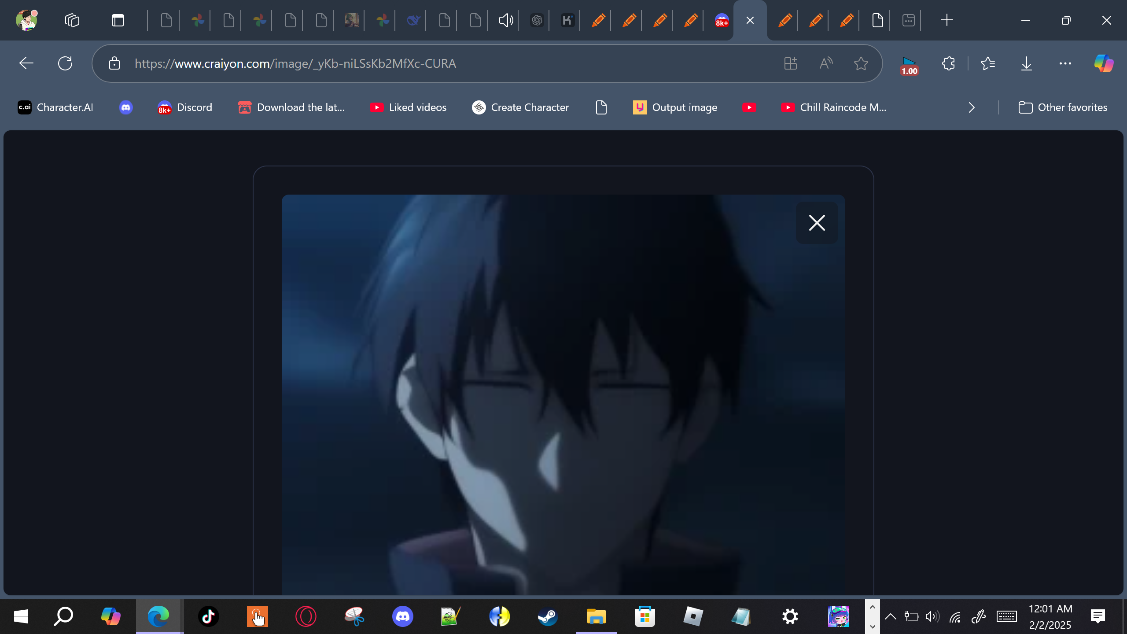Image resolution: width=1127 pixels, height=634 pixels.
Task: Click the Refresh page icon
Action: point(65,63)
